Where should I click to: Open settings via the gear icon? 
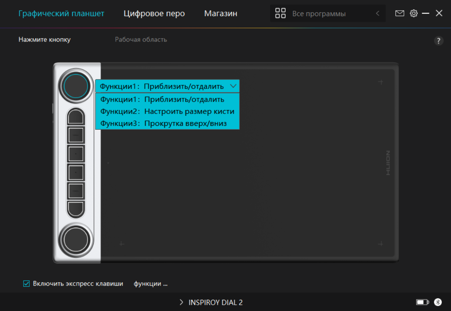pos(414,13)
